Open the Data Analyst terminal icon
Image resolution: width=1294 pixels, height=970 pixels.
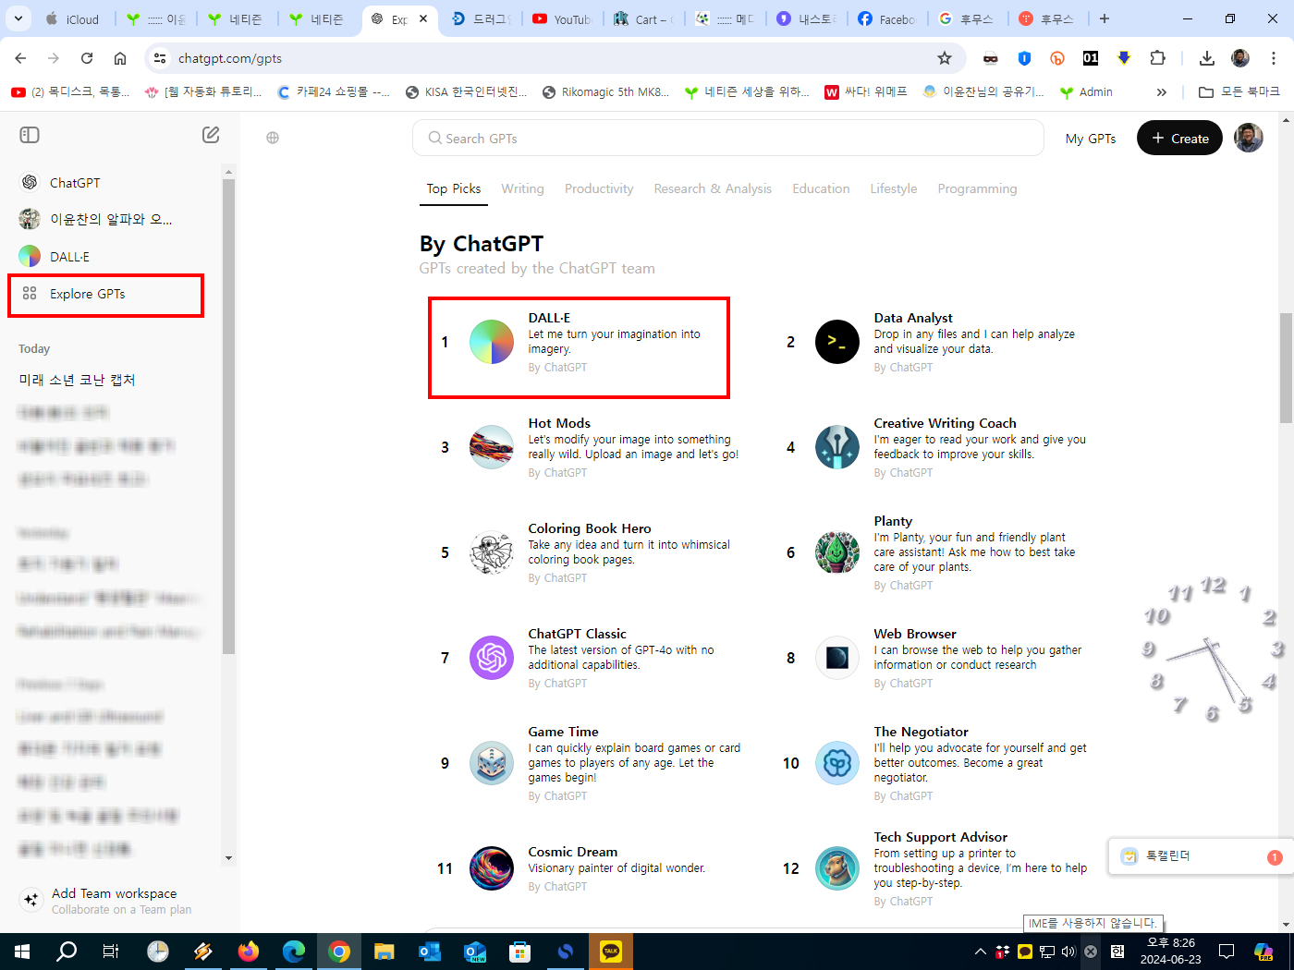coord(837,342)
